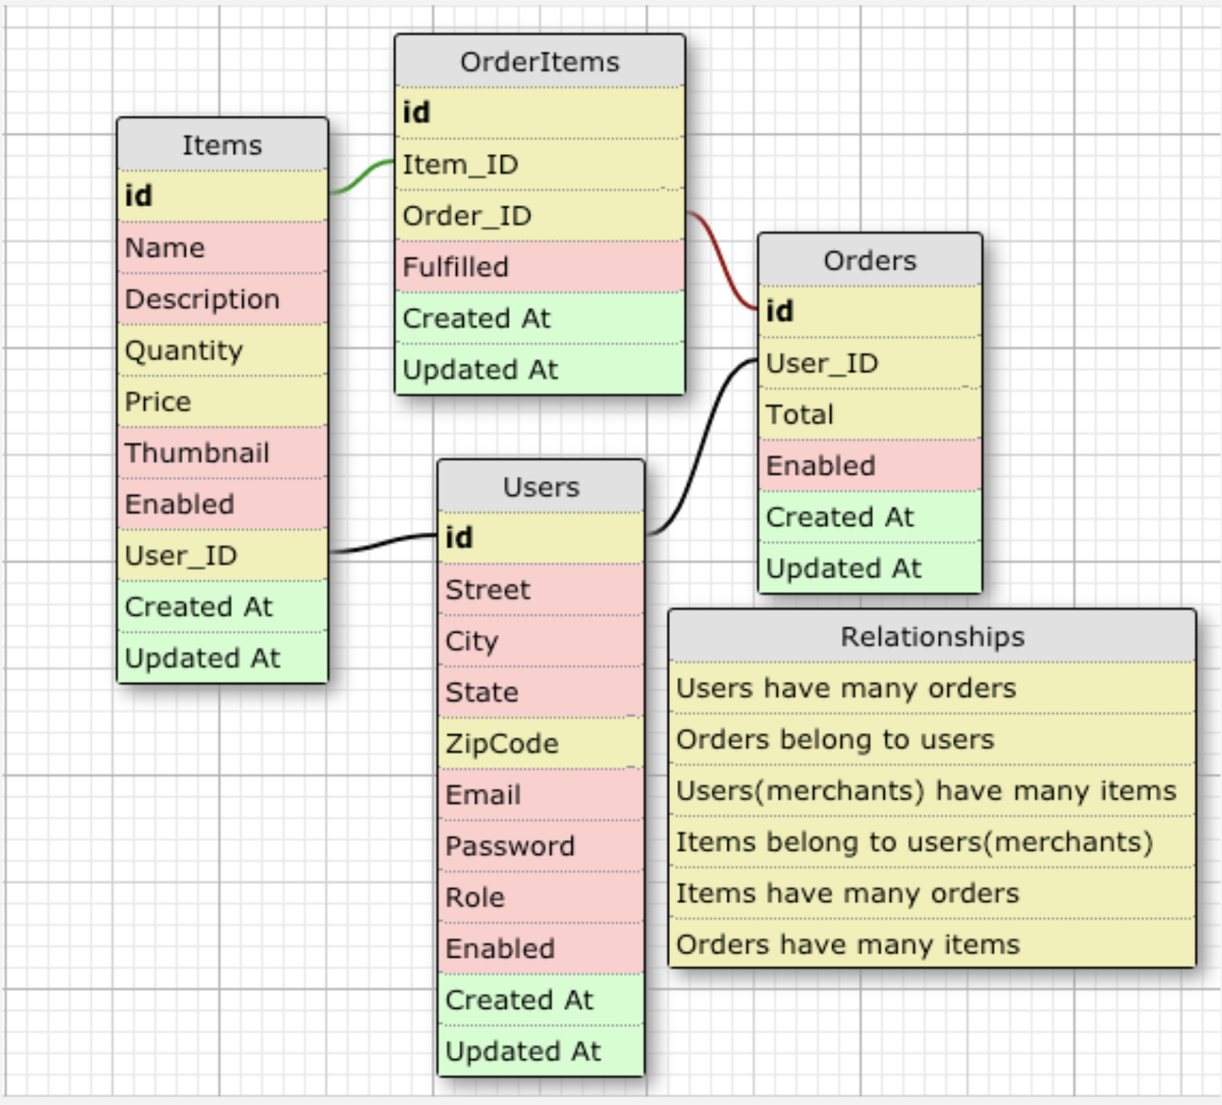Select green connector between Items and OrderItems
The height and width of the screenshot is (1105, 1222).
tap(361, 176)
